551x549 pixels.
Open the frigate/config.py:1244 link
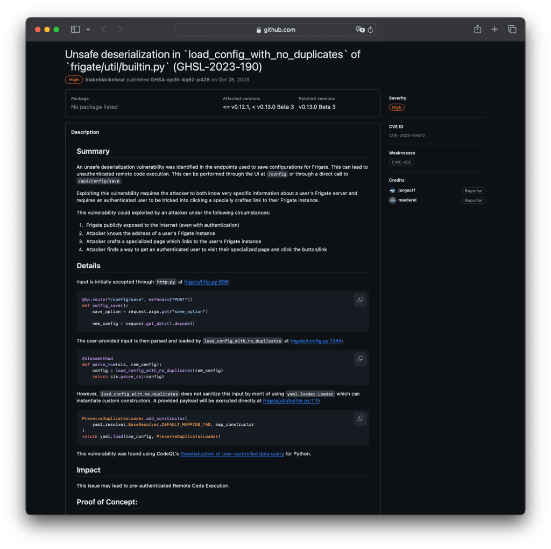pos(316,340)
